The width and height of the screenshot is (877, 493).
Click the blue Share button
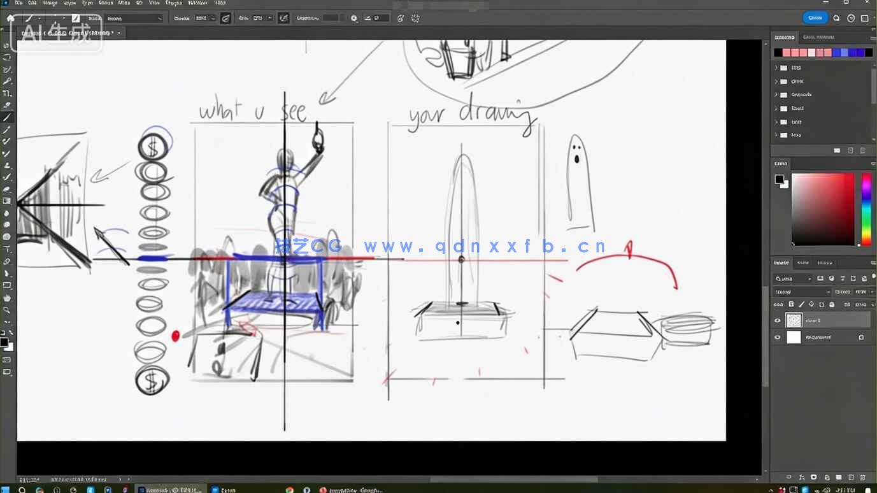point(815,18)
